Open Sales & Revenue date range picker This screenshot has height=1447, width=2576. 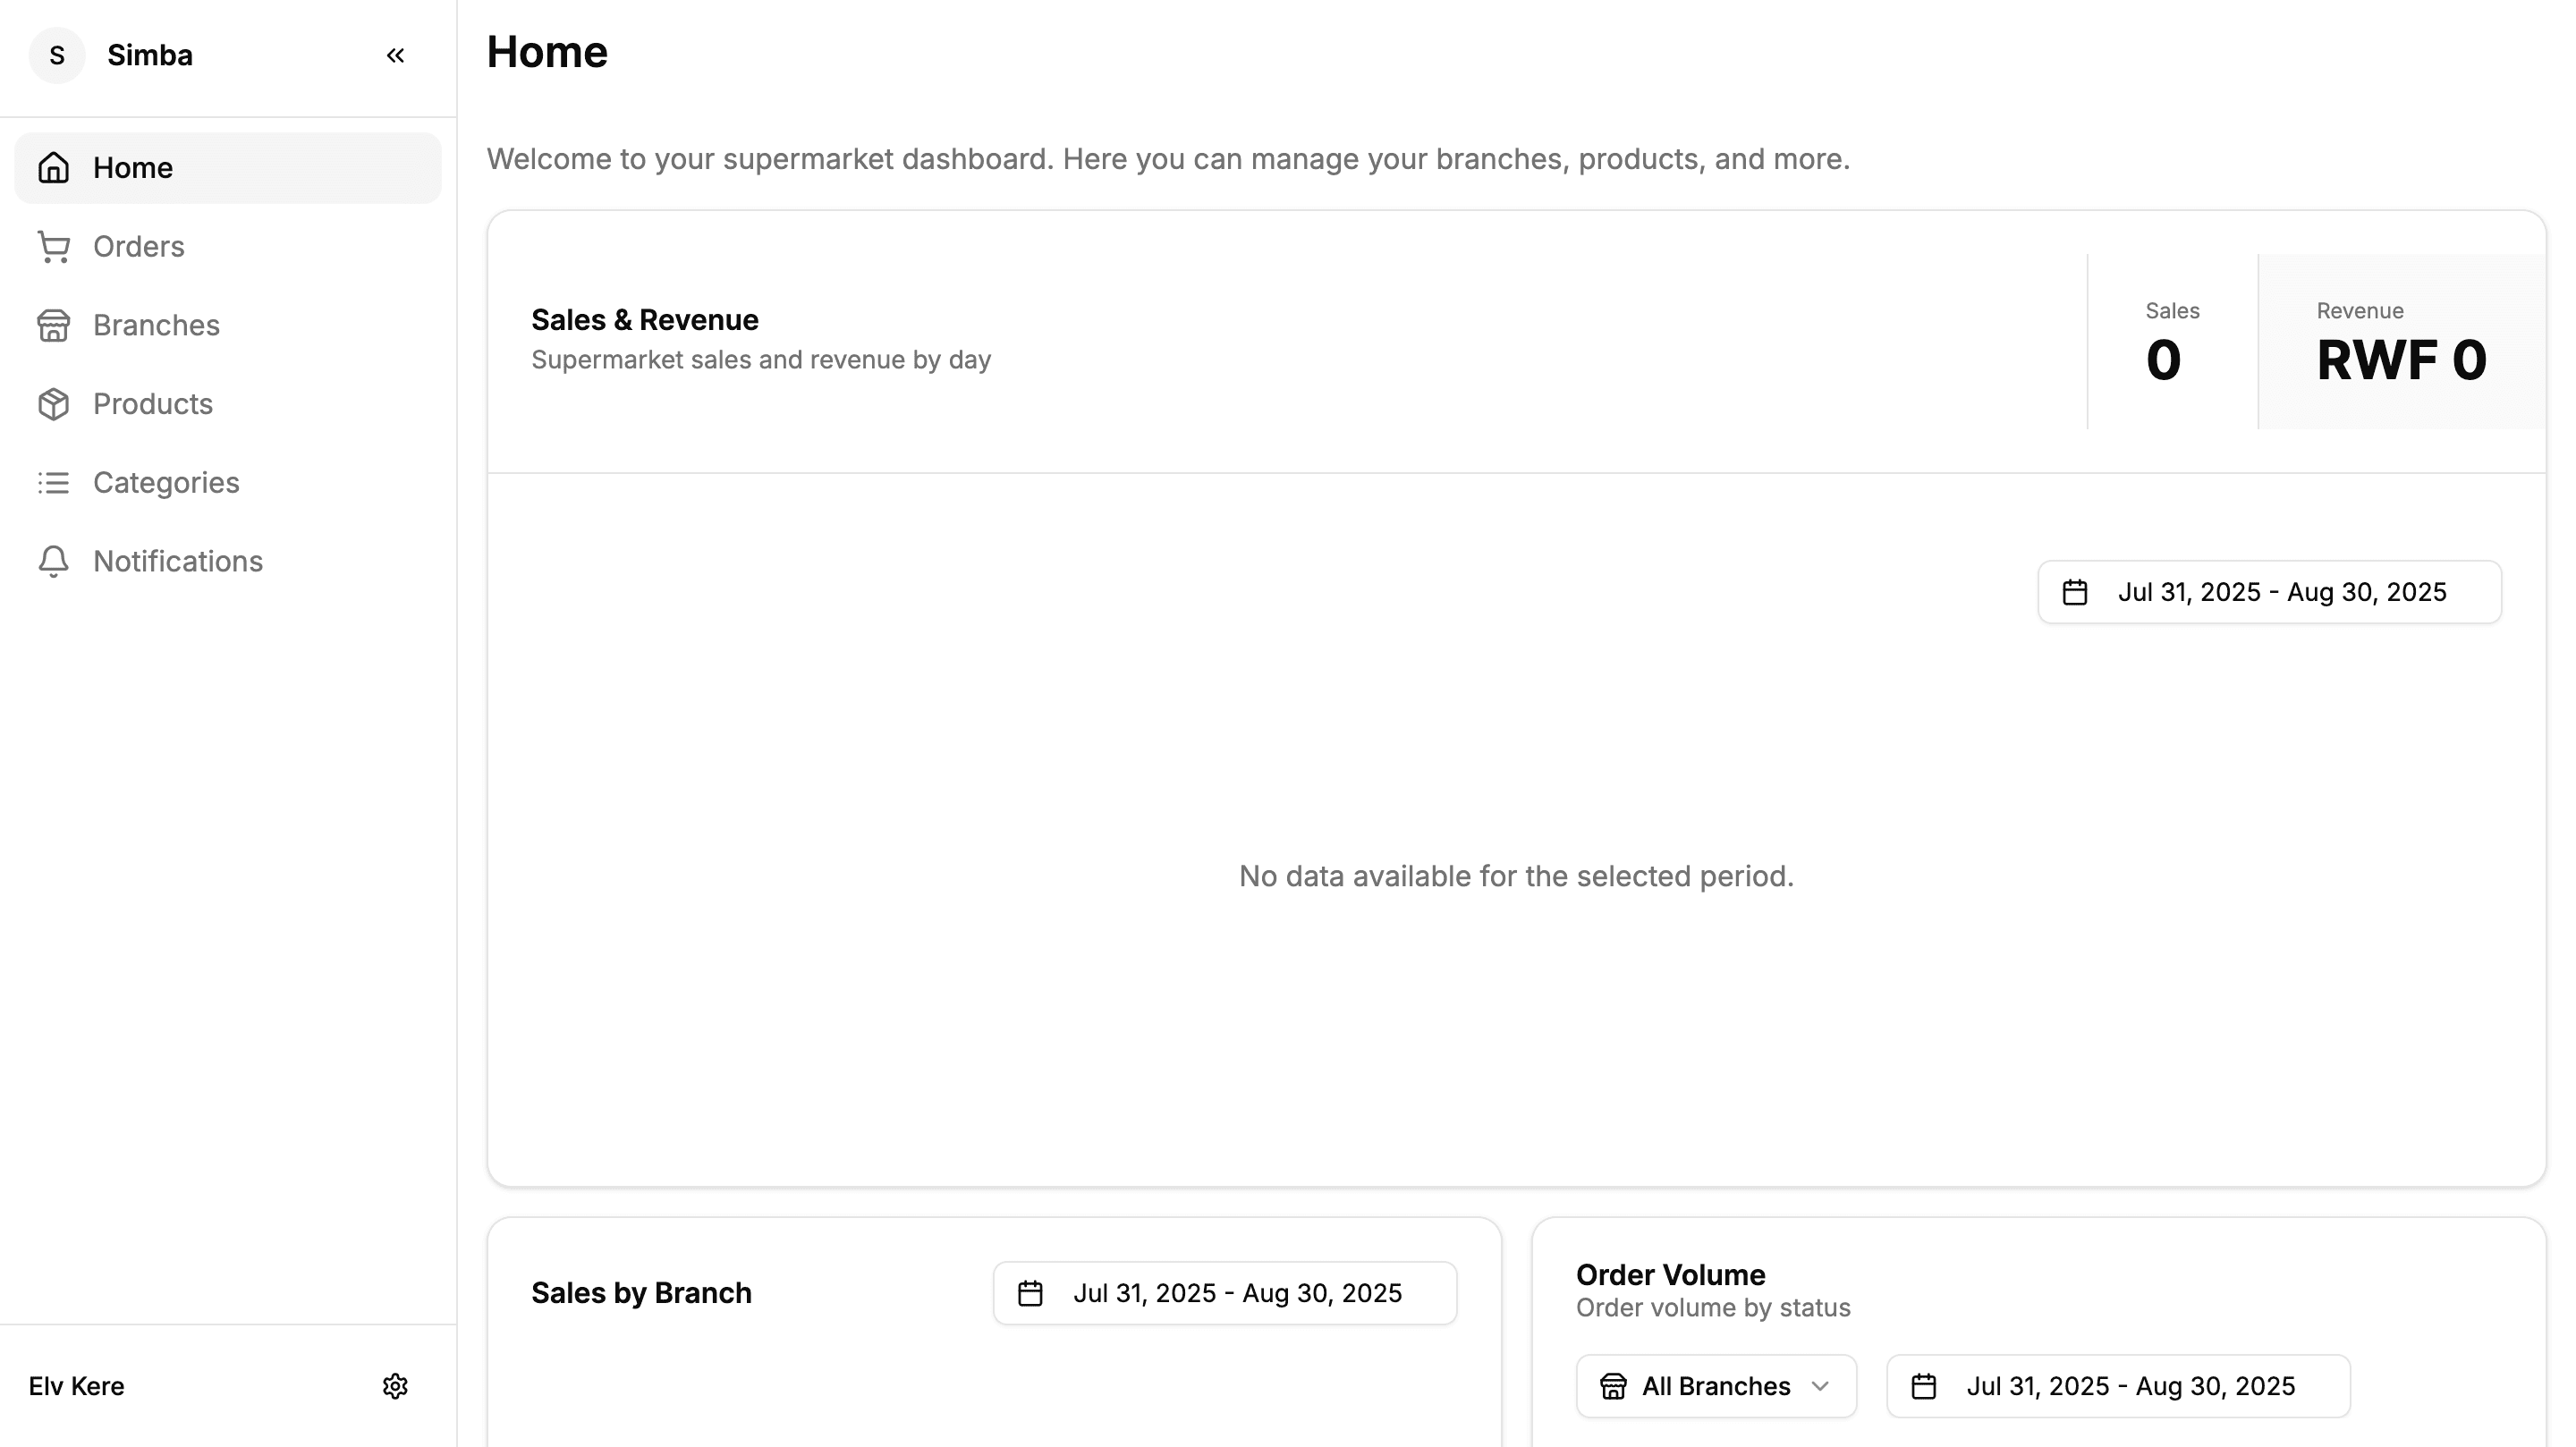[x=2269, y=592]
